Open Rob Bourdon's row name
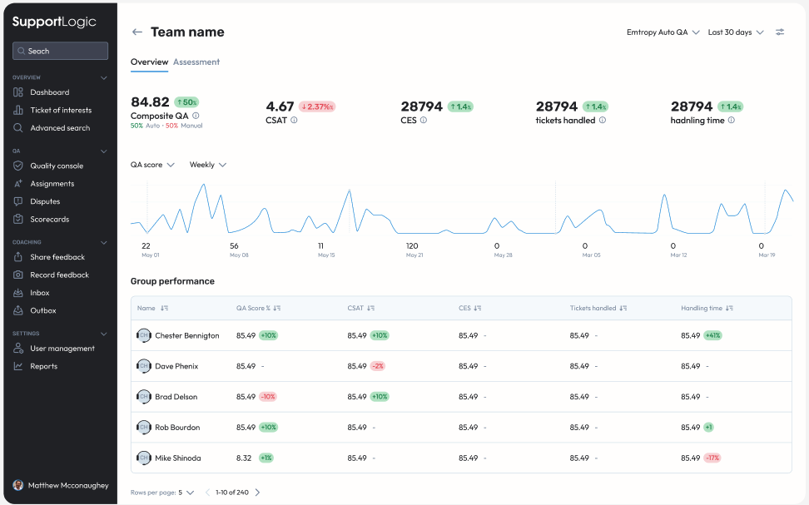 pyautogui.click(x=177, y=427)
